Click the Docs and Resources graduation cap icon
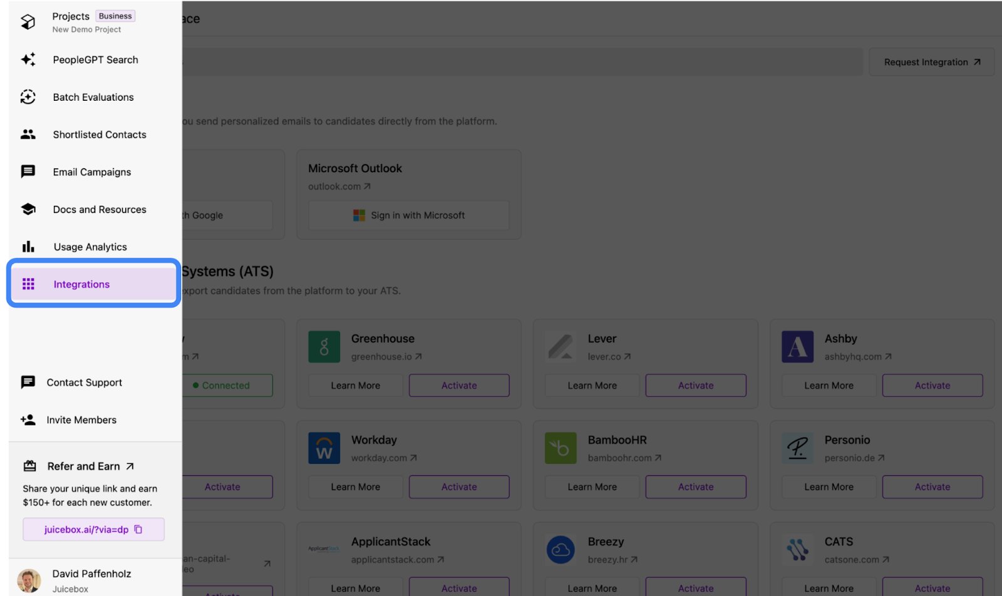 (x=28, y=209)
